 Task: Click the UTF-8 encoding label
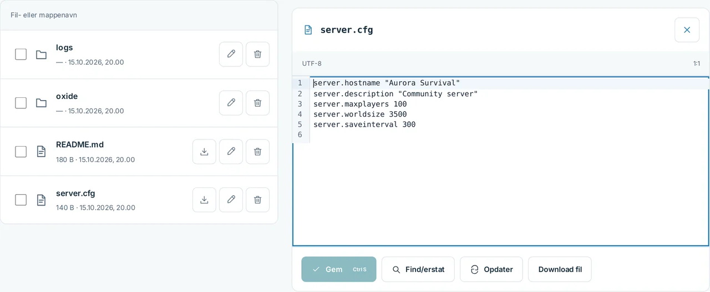312,64
